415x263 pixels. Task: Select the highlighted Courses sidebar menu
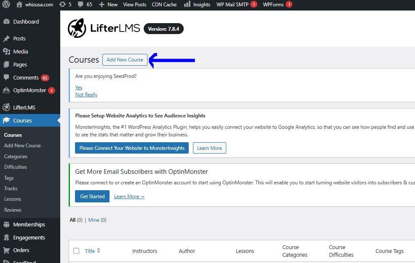(x=30, y=120)
